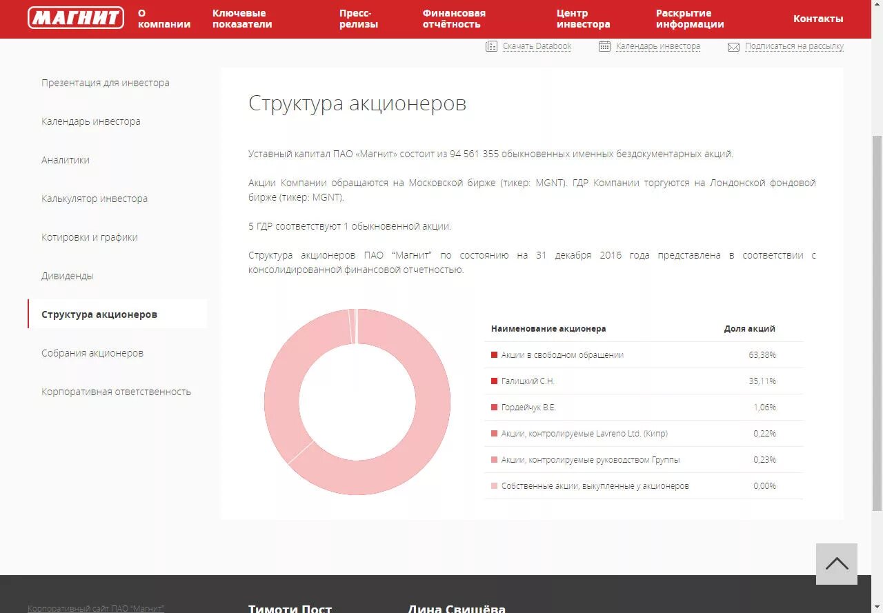Click the 63,38% share value
883x613 pixels.
point(762,355)
